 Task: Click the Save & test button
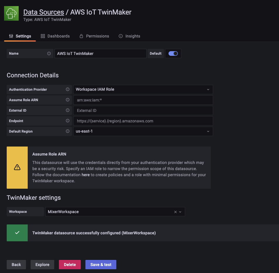[101, 265]
